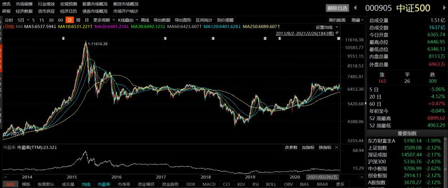The width and height of the screenshot is (448, 188).
Task: Open 行业绩效 menu item
Action: (46, 4)
